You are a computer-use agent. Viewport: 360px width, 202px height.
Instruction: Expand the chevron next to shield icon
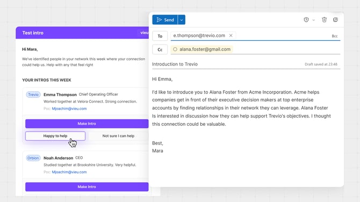pyautogui.click(x=313, y=20)
